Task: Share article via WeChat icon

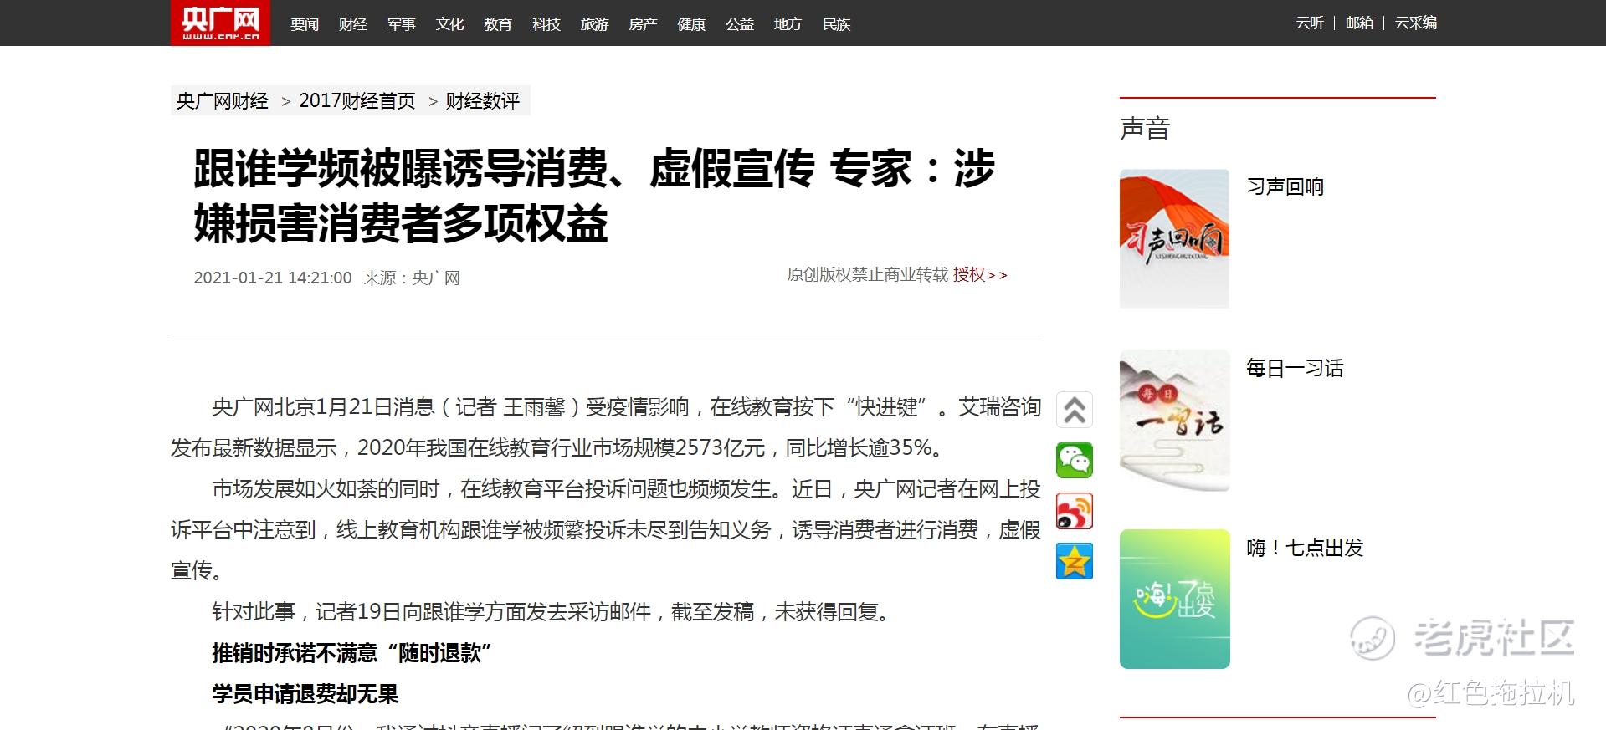Action: tap(1075, 460)
